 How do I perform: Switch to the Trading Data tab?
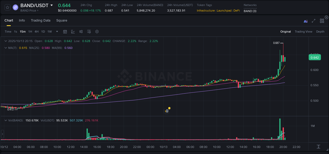coord(41,20)
